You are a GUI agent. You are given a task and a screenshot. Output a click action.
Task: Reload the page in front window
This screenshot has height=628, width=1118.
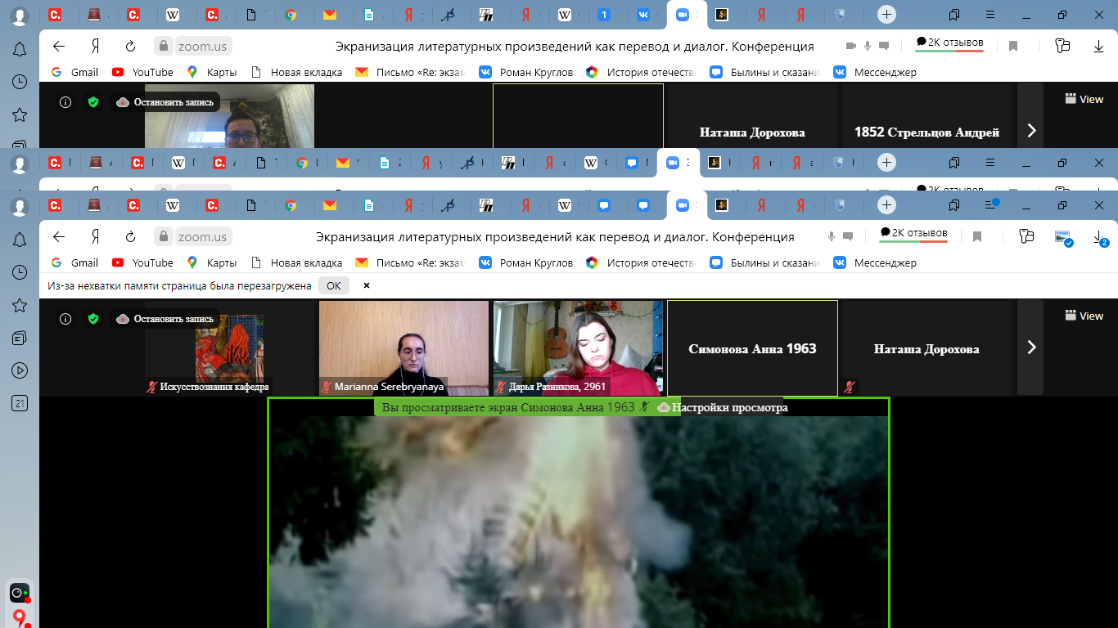pos(130,237)
